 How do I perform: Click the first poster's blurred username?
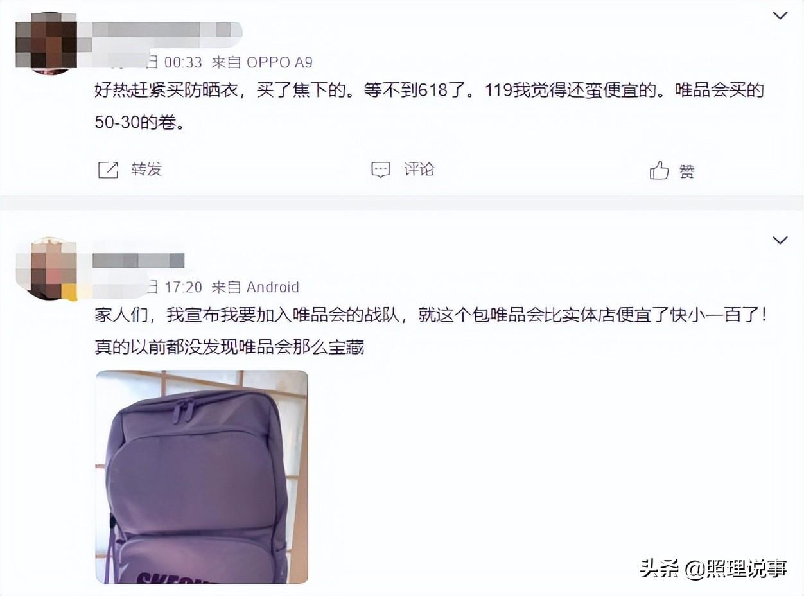coord(168,30)
